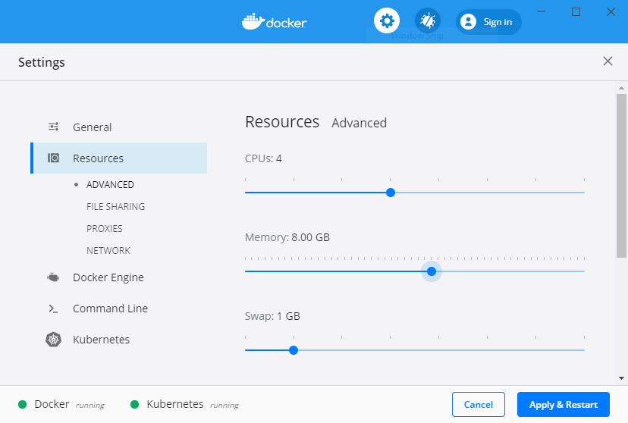Click the Docker Engine icon in sidebar

click(x=53, y=277)
